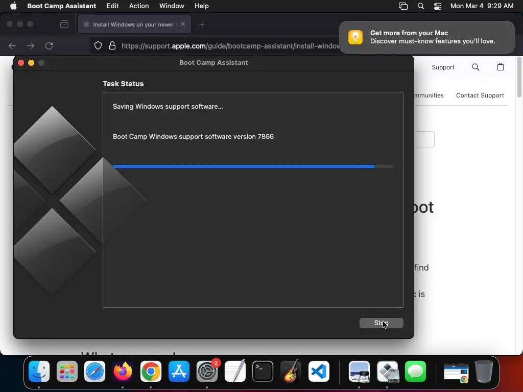This screenshot has width=523, height=392.
Task: Open a new browser tab with plus button
Action: (x=202, y=24)
